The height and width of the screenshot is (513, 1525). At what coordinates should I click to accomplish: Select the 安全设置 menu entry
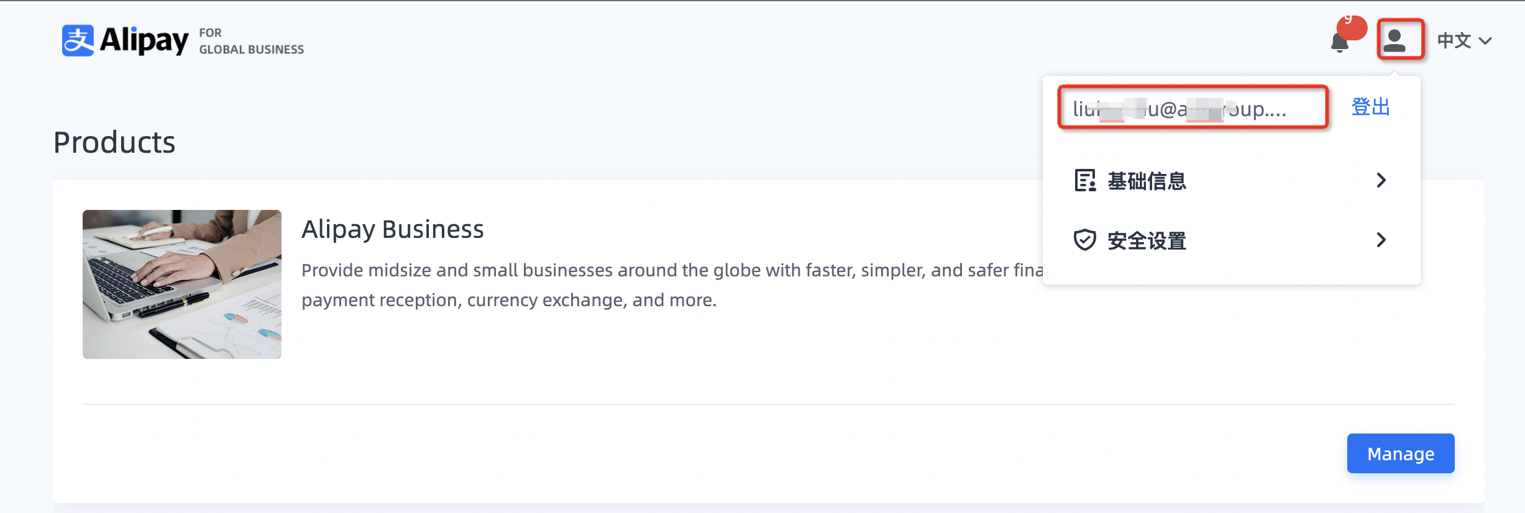click(x=1147, y=240)
